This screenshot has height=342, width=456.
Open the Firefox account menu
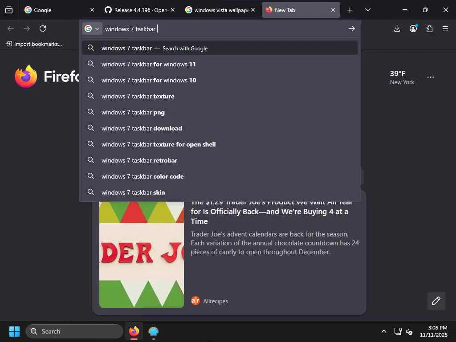pos(413,28)
